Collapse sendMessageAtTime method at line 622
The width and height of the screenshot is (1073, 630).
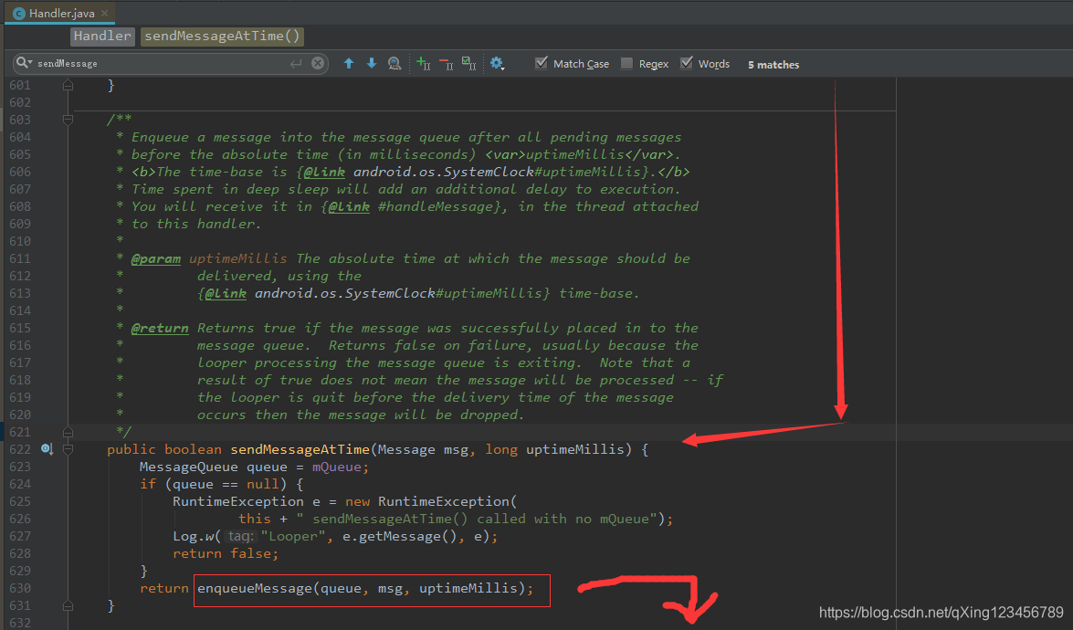pyautogui.click(x=68, y=449)
